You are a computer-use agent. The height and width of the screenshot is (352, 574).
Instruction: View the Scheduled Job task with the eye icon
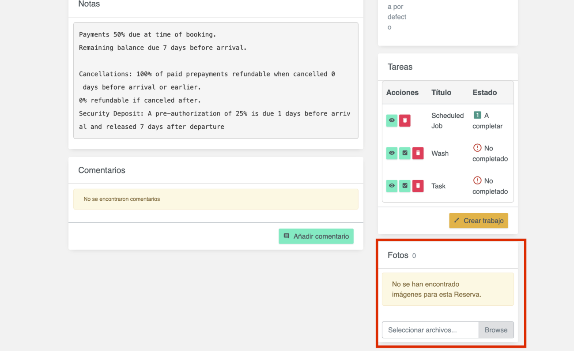pyautogui.click(x=392, y=120)
